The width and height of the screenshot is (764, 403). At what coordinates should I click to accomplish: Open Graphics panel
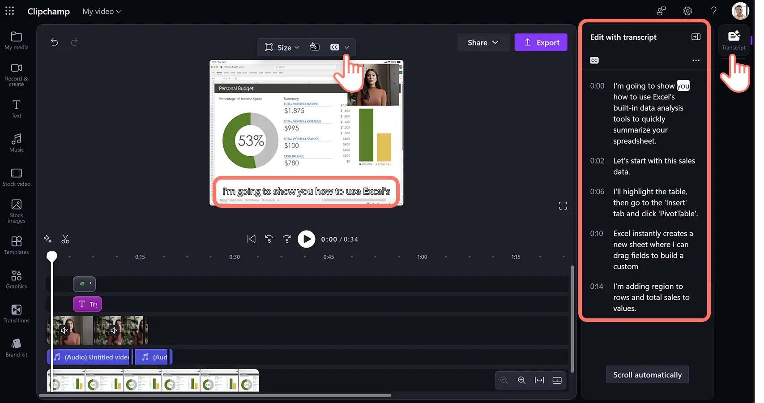click(17, 279)
